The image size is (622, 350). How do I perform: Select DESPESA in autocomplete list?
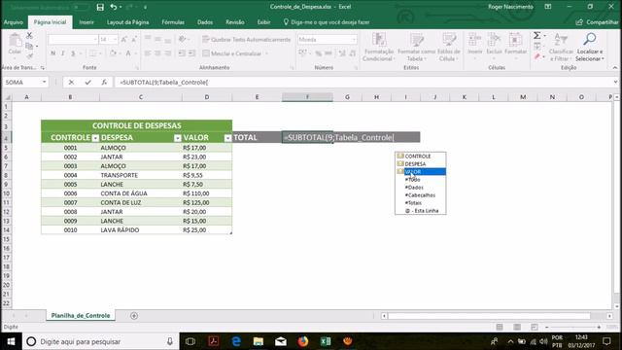tap(421, 164)
